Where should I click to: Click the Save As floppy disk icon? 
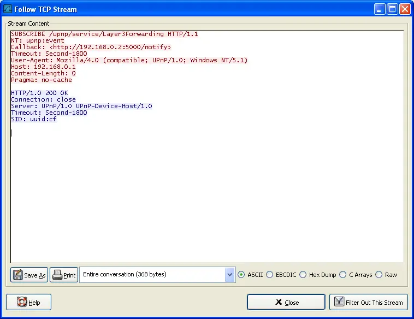[x=17, y=275]
